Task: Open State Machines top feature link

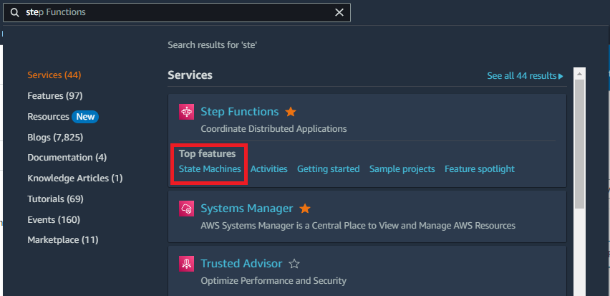Action: [210, 169]
